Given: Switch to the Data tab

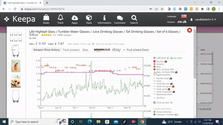Looking at the screenshot, I should (x=85, y=50).
